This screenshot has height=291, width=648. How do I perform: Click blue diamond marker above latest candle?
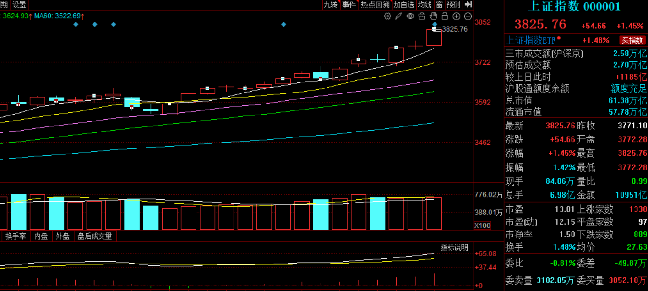click(435, 24)
